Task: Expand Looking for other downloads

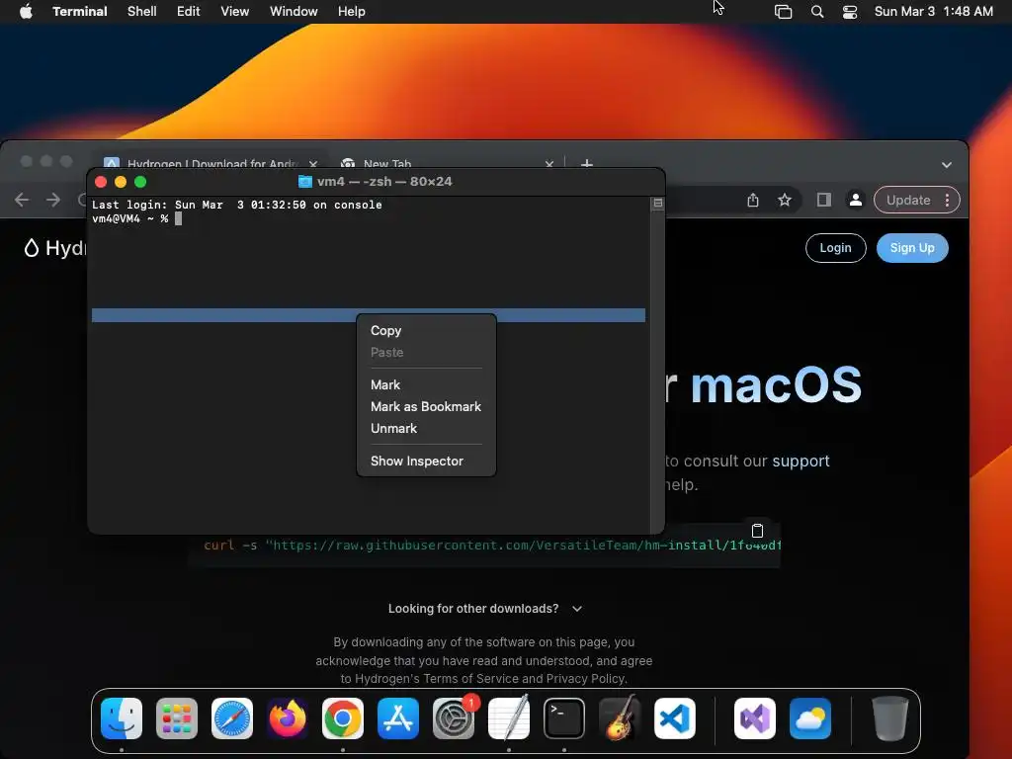Action: pos(485,609)
